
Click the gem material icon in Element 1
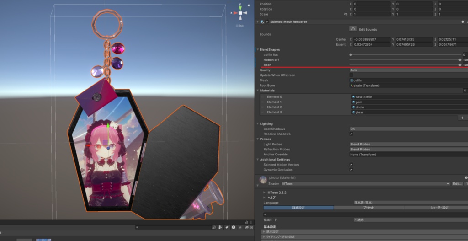tap(353, 102)
